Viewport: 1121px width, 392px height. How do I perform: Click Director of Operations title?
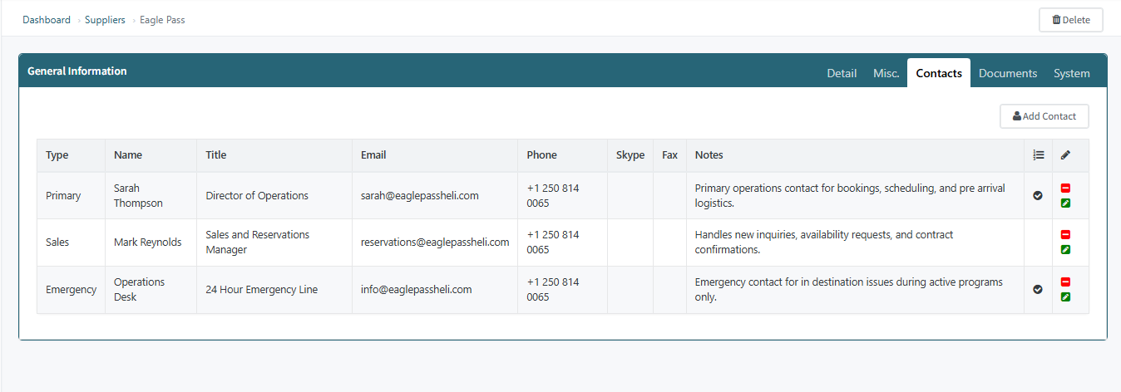(x=257, y=196)
